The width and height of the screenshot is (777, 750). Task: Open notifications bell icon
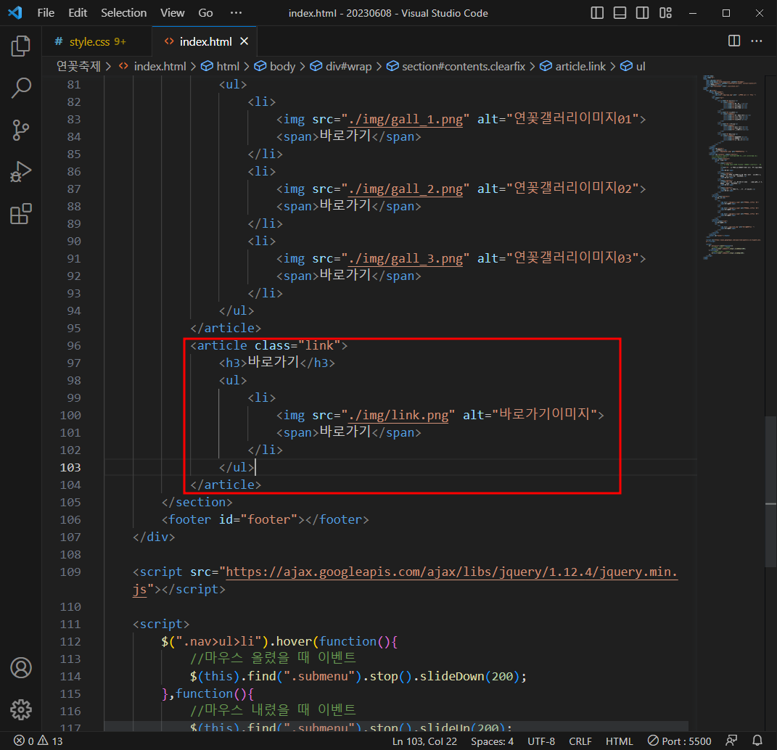[x=757, y=741]
